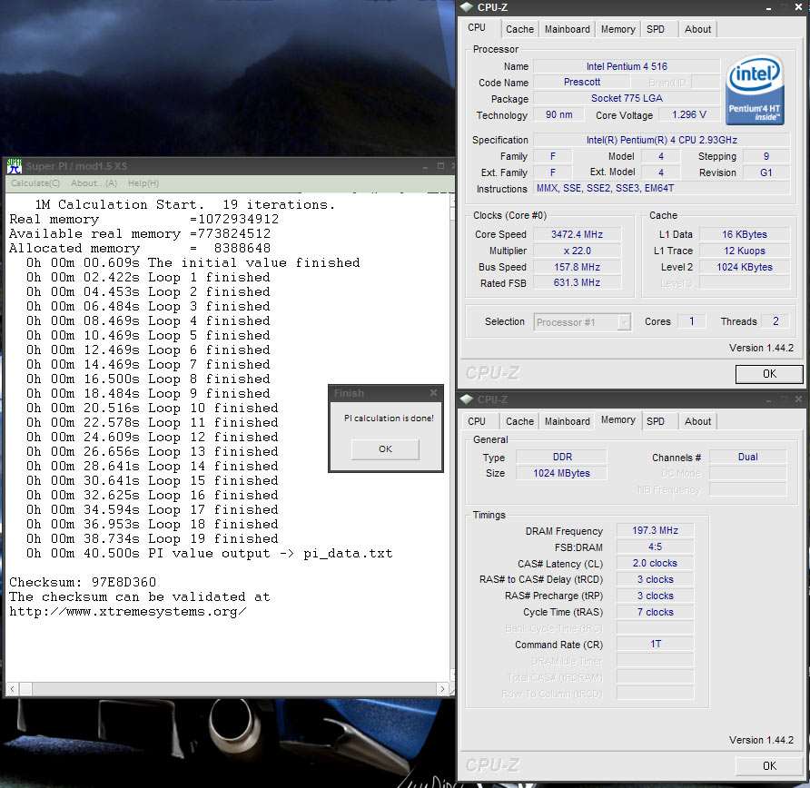
Task: Click the Bus Speed 157.8 MHz value
Action: tap(577, 267)
